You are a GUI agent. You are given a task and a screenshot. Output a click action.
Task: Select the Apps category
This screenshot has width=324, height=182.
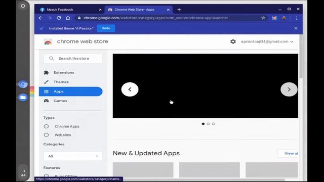click(x=71, y=92)
